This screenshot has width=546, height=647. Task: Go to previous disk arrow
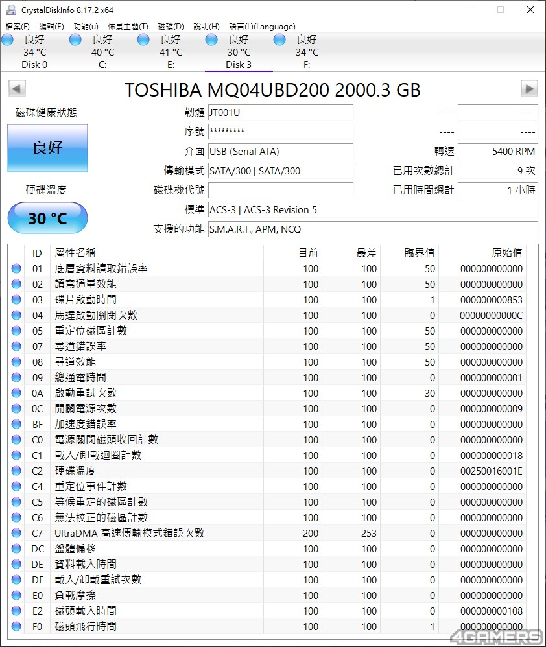[17, 88]
